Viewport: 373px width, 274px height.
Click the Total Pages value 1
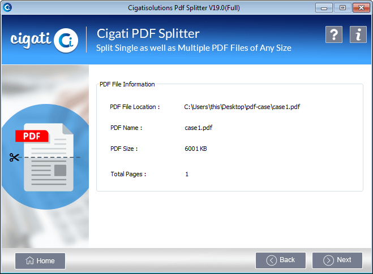point(187,174)
